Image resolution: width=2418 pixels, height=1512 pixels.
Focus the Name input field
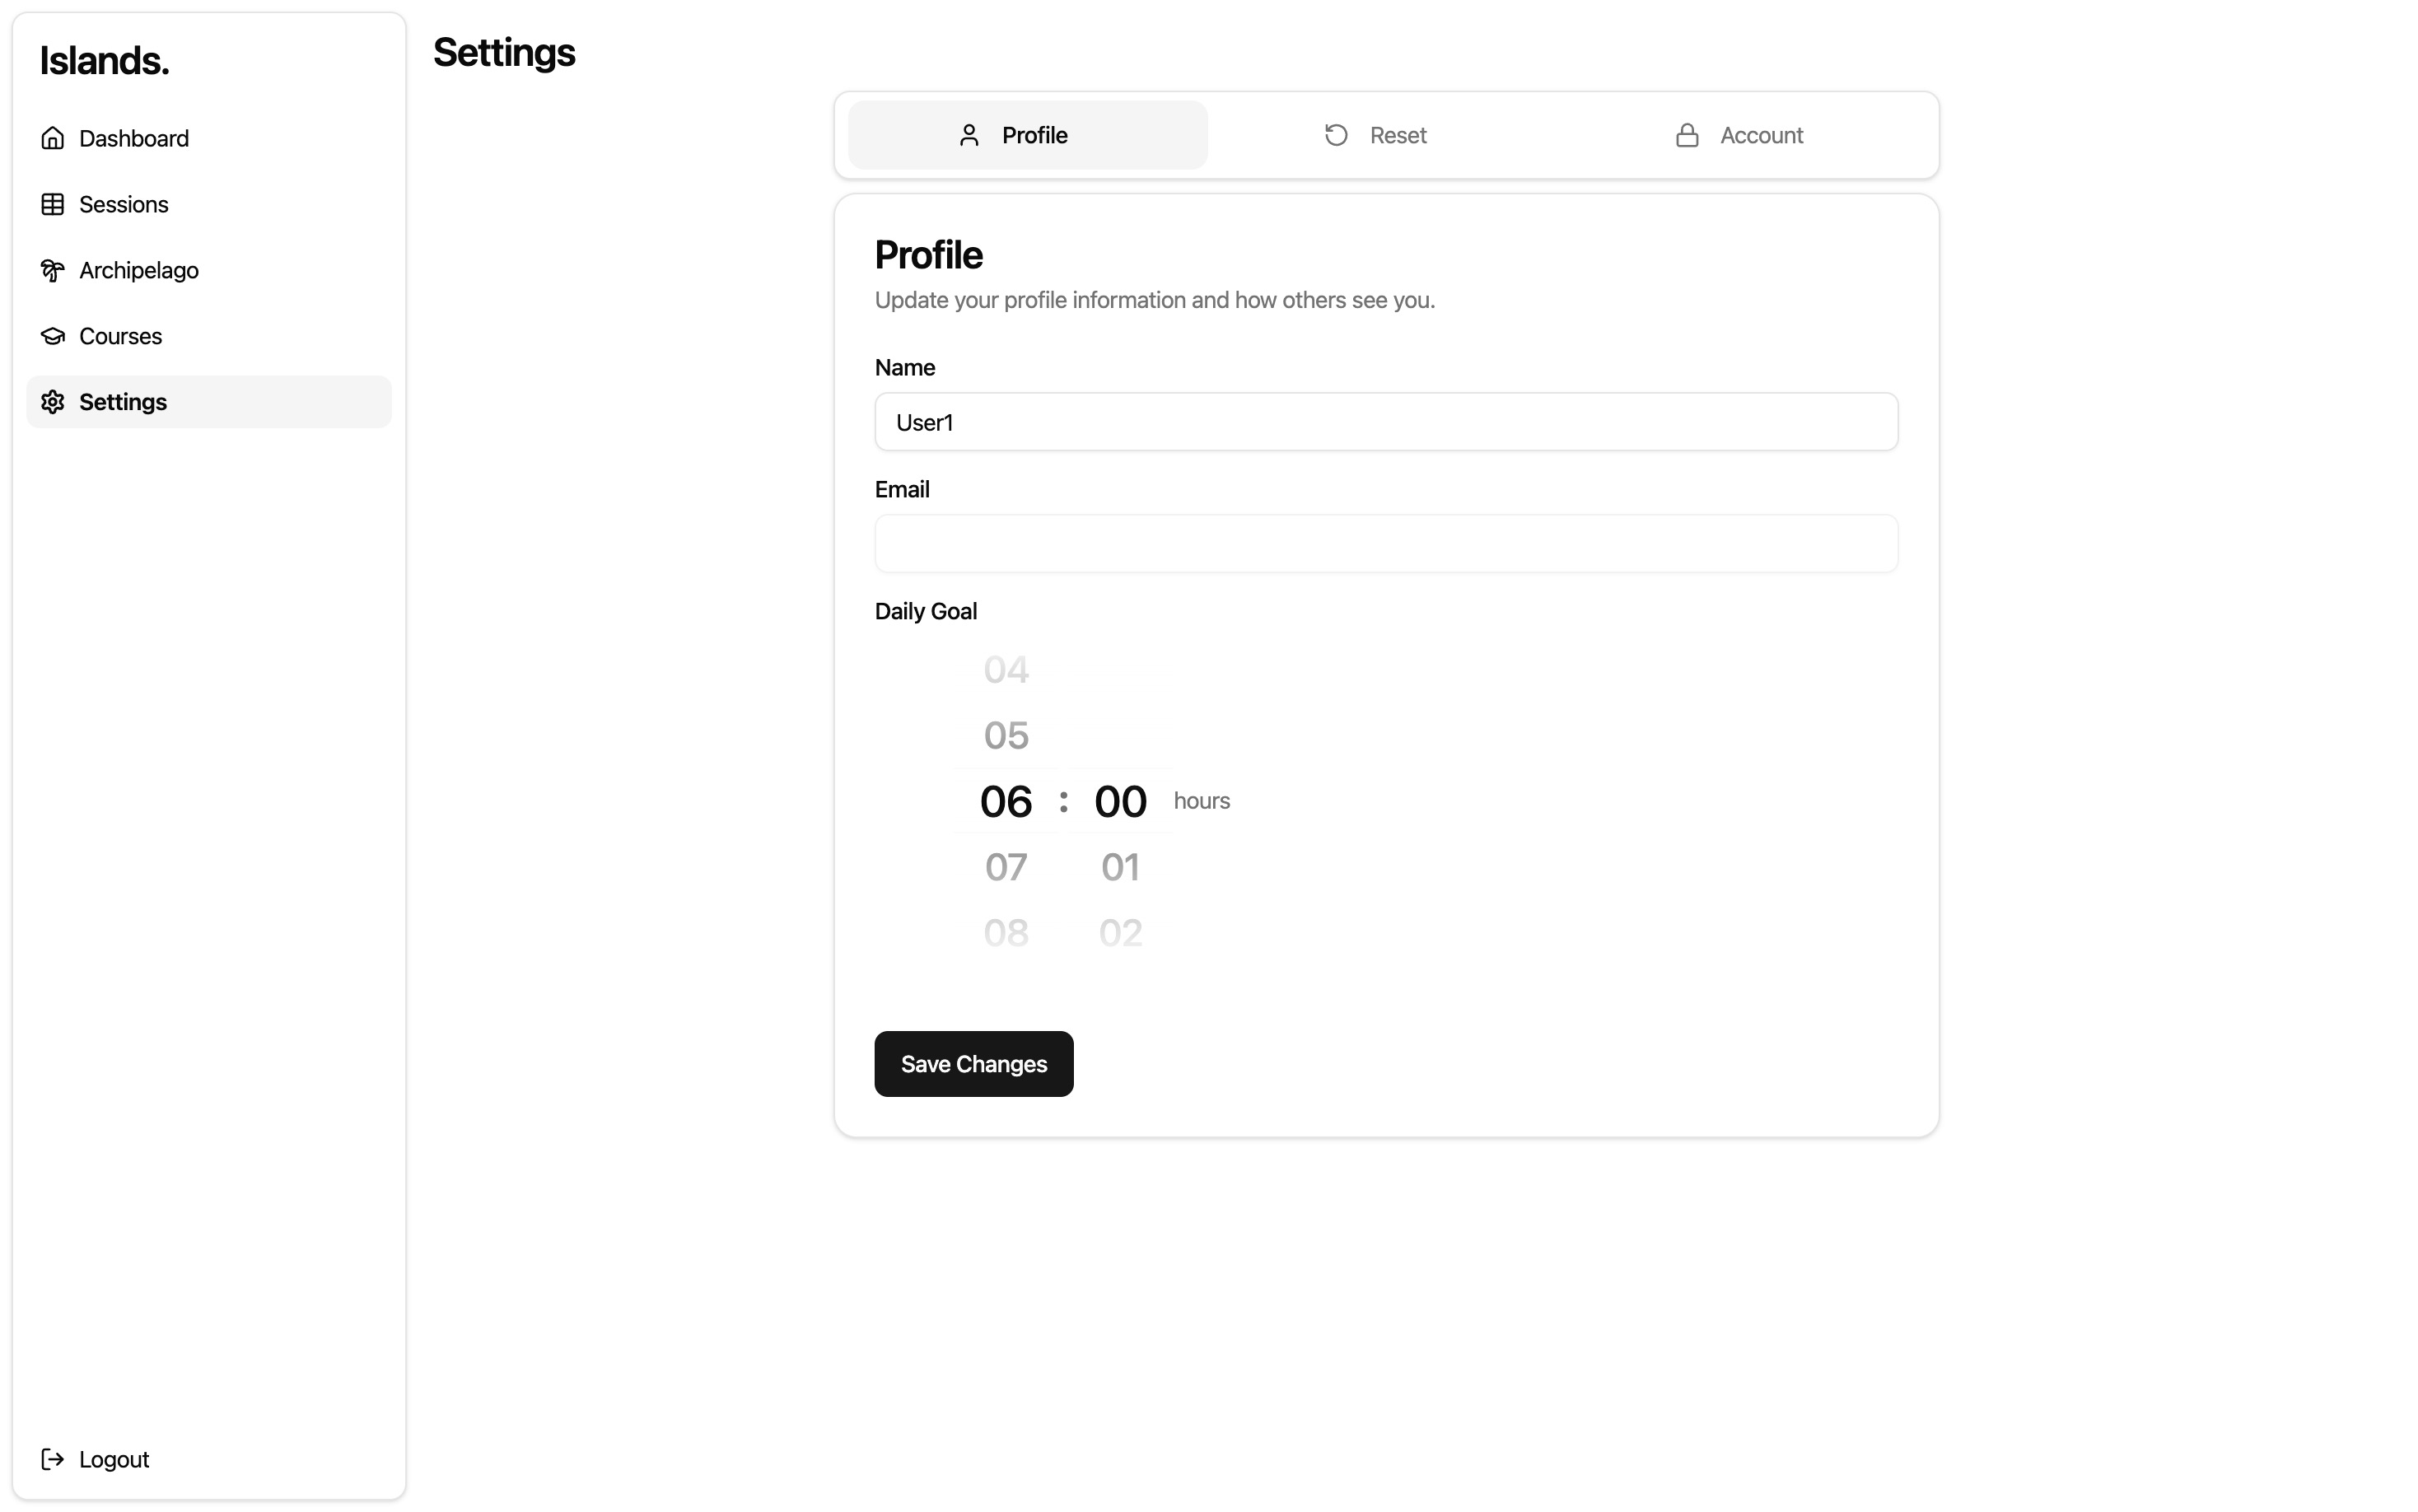pos(1386,422)
